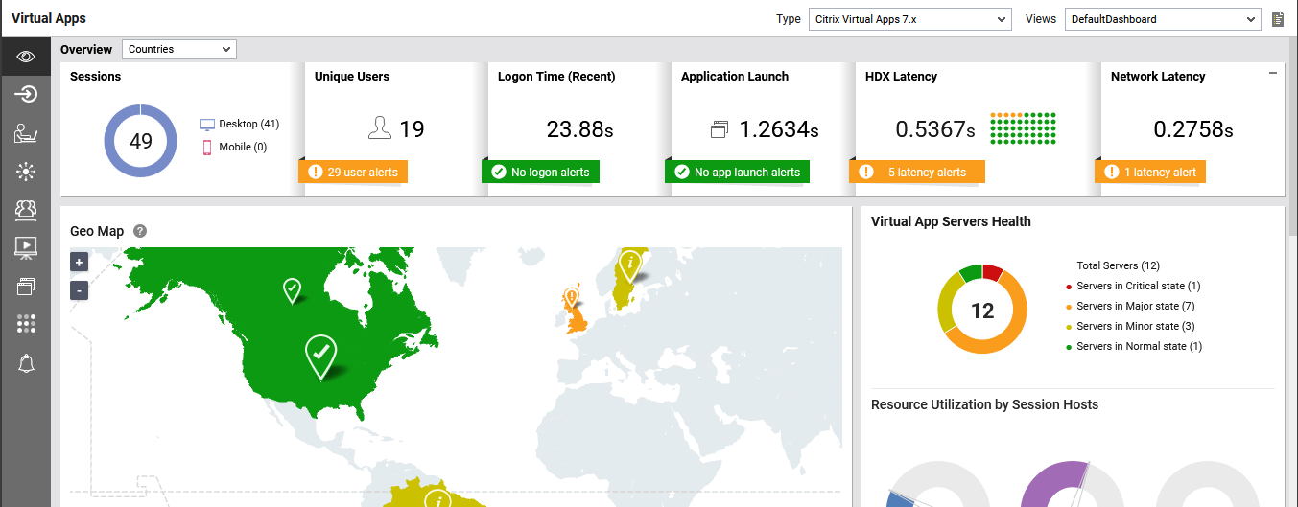
Task: Zoom out the Geo Map with minus
Action: (79, 289)
